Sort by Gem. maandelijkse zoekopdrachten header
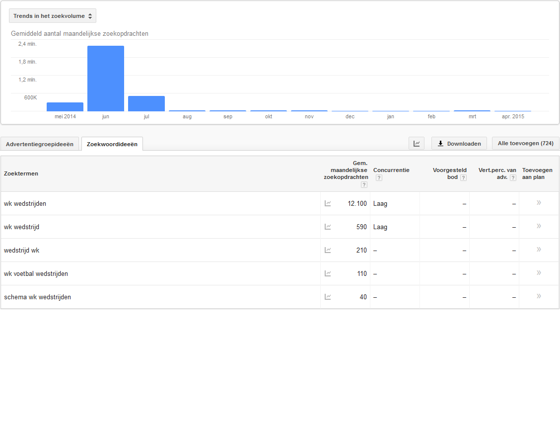The height and width of the screenshot is (433, 560). [x=346, y=170]
